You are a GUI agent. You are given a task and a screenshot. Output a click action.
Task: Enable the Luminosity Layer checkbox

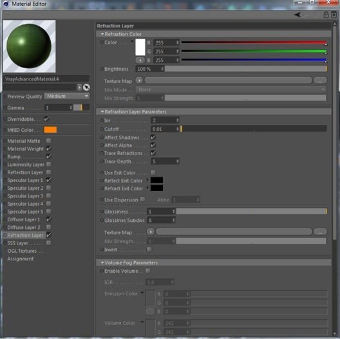coord(48,165)
